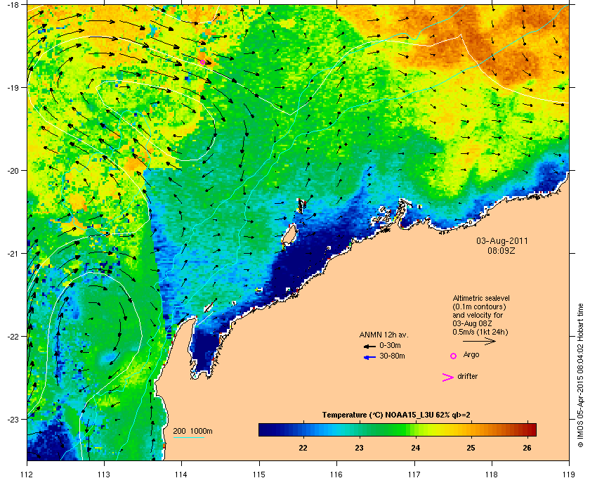Click the 0.5m/s velocity scale arrow

(479, 341)
